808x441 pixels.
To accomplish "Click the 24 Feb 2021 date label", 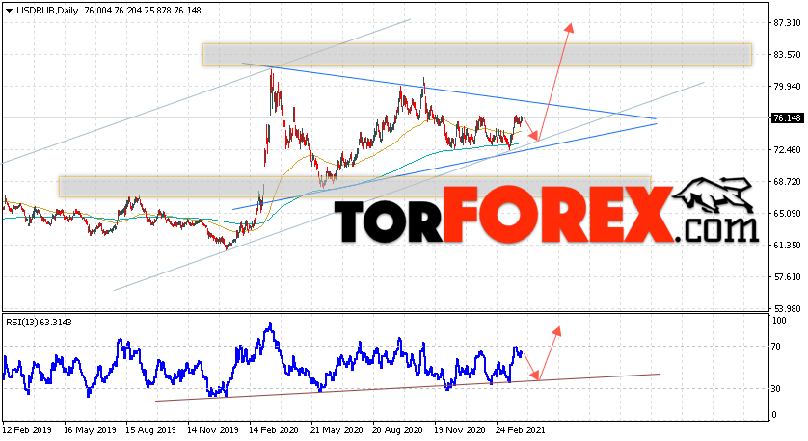I will tap(521, 429).
